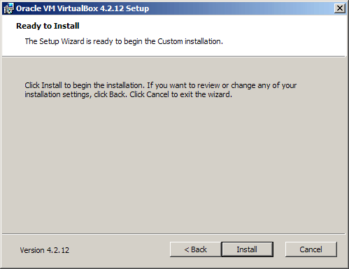Click the word 'Setup' in window title
349x269 pixels.
(138, 8)
